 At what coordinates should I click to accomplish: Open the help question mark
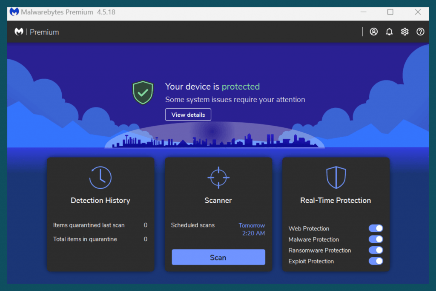[420, 32]
